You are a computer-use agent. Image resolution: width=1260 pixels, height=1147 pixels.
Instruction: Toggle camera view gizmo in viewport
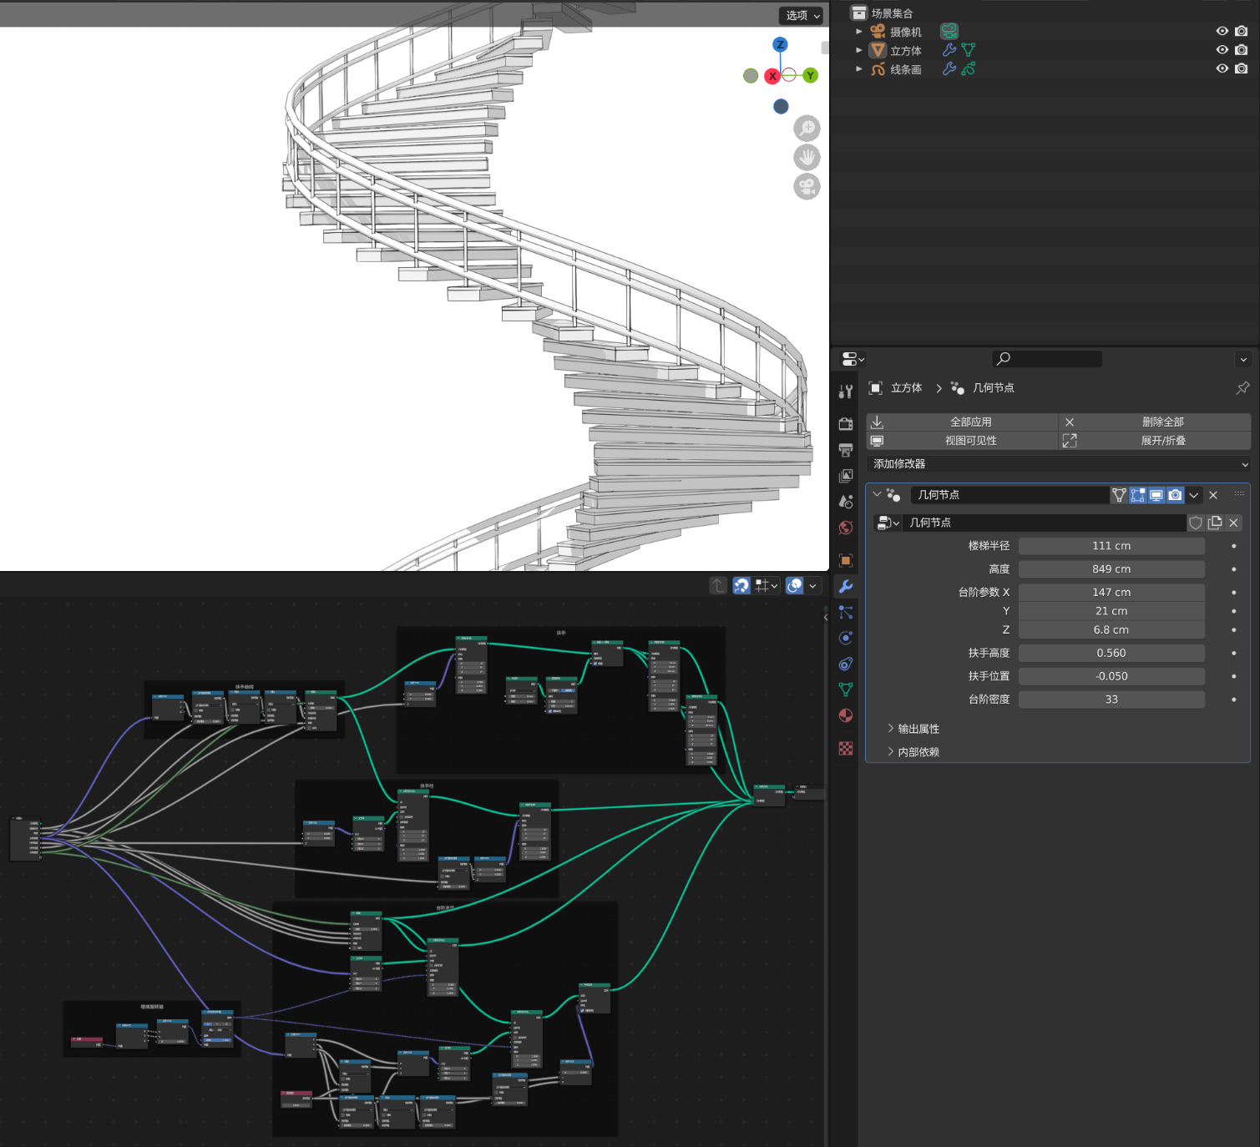[x=807, y=186]
